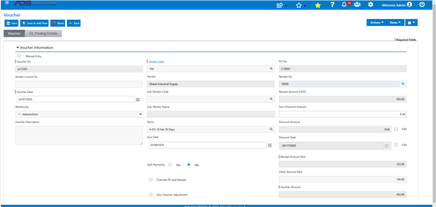Click the ADS Solutions logo
Image resolution: width=436 pixels, height=207 pixels.
tap(35, 3)
